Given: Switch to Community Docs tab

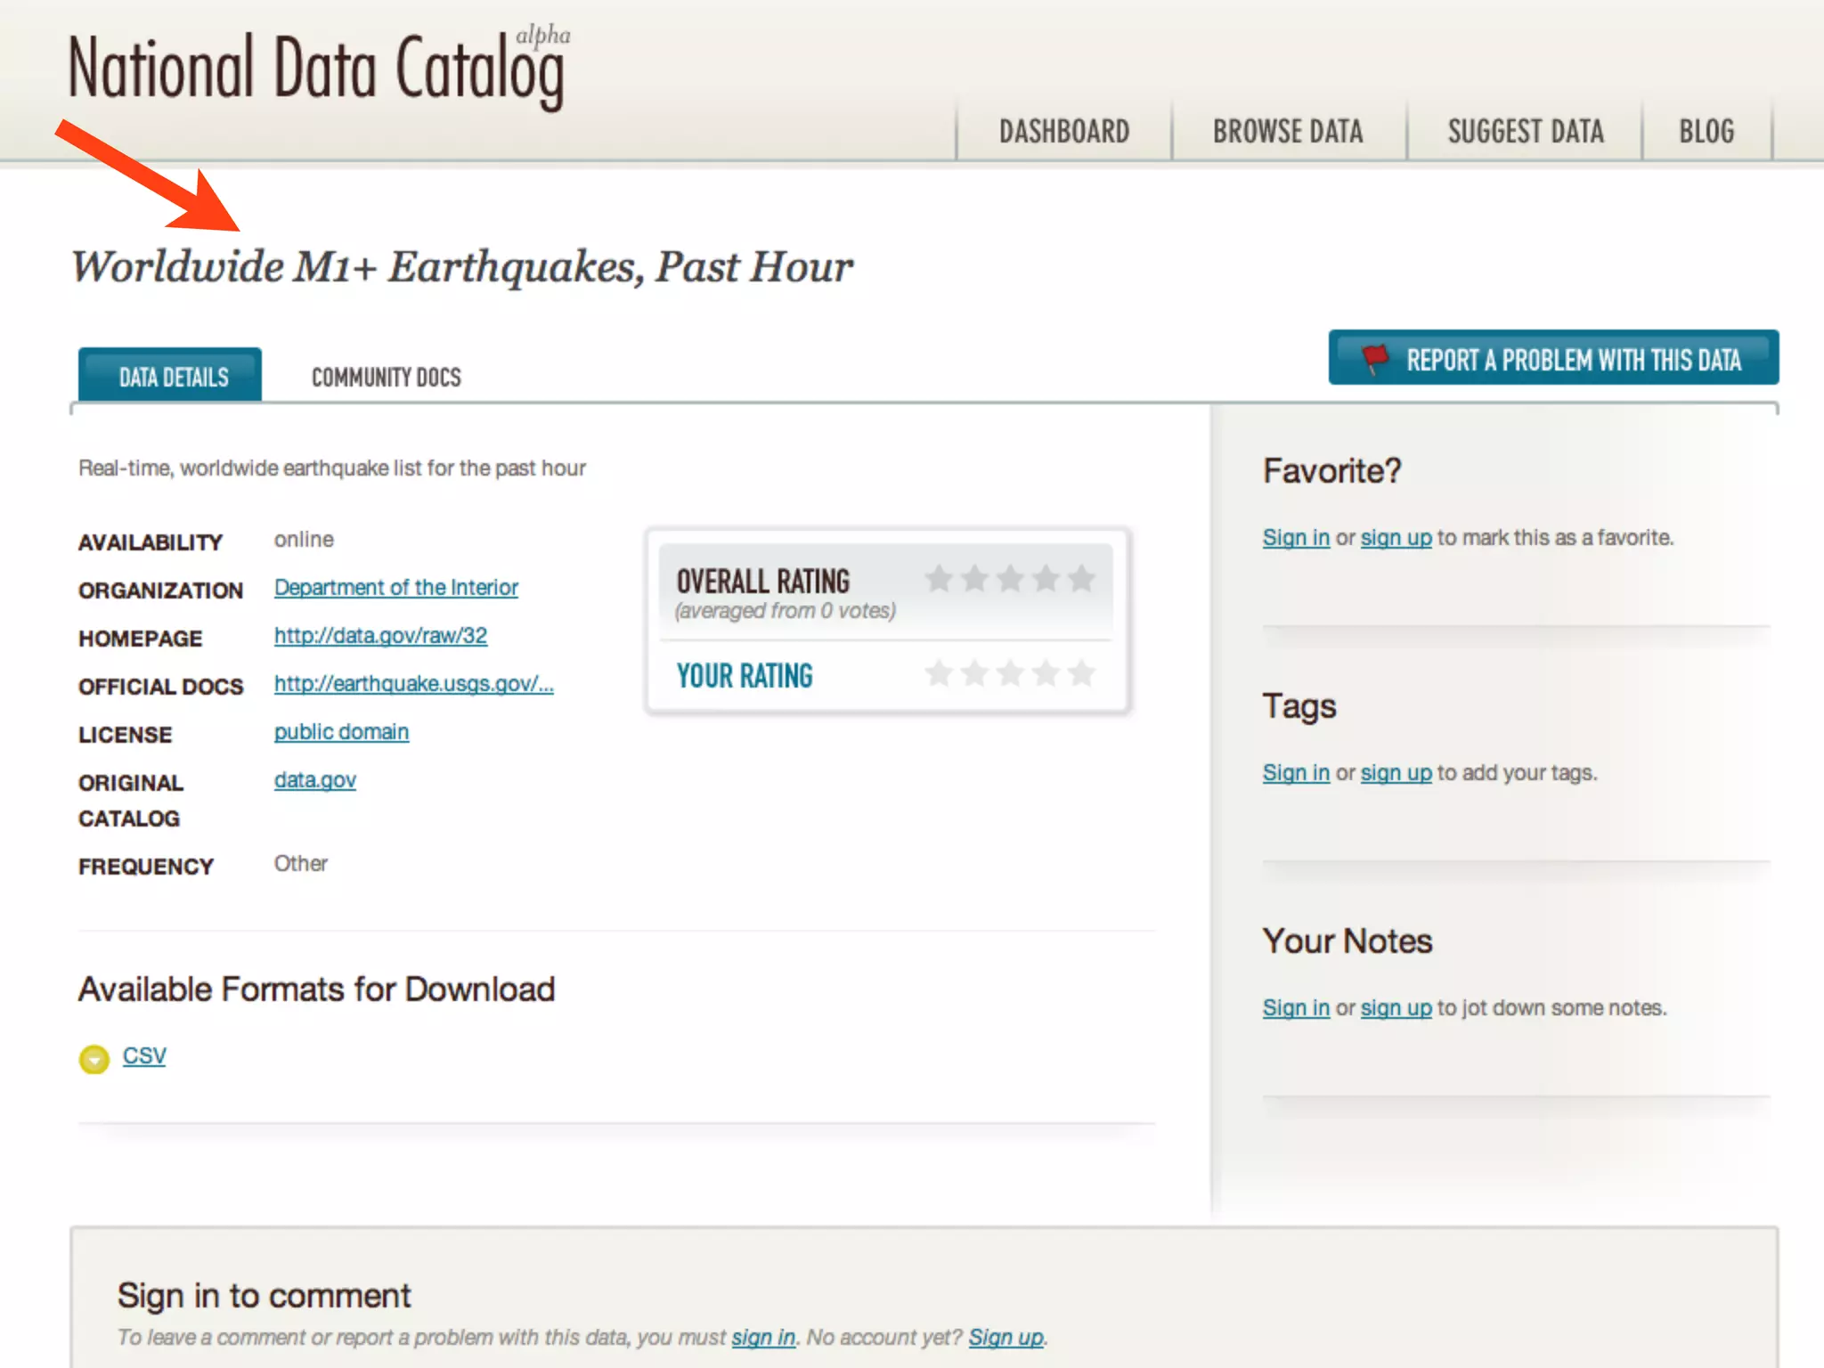Looking at the screenshot, I should 386,378.
